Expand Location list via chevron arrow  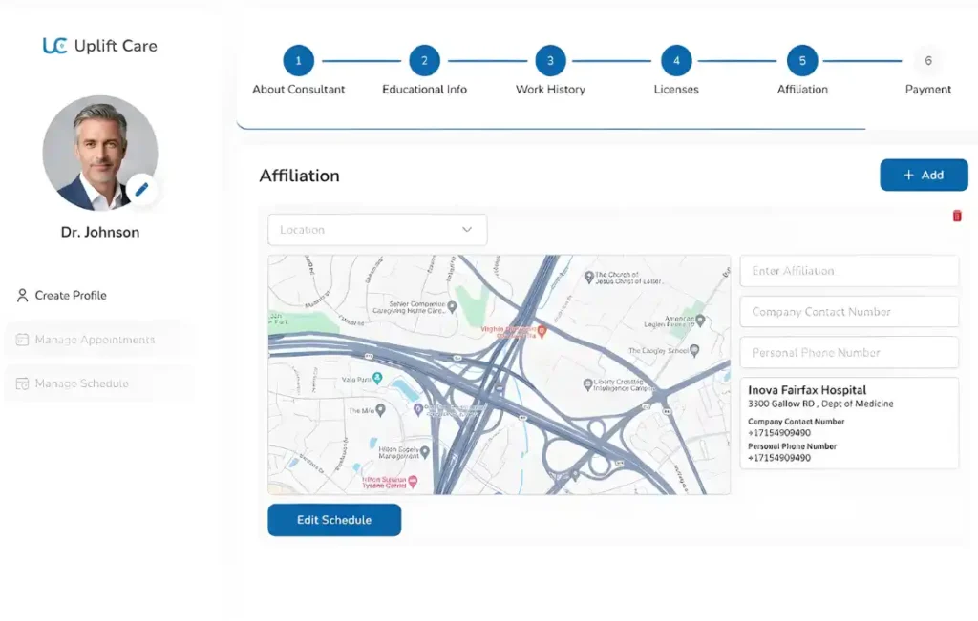(x=467, y=230)
